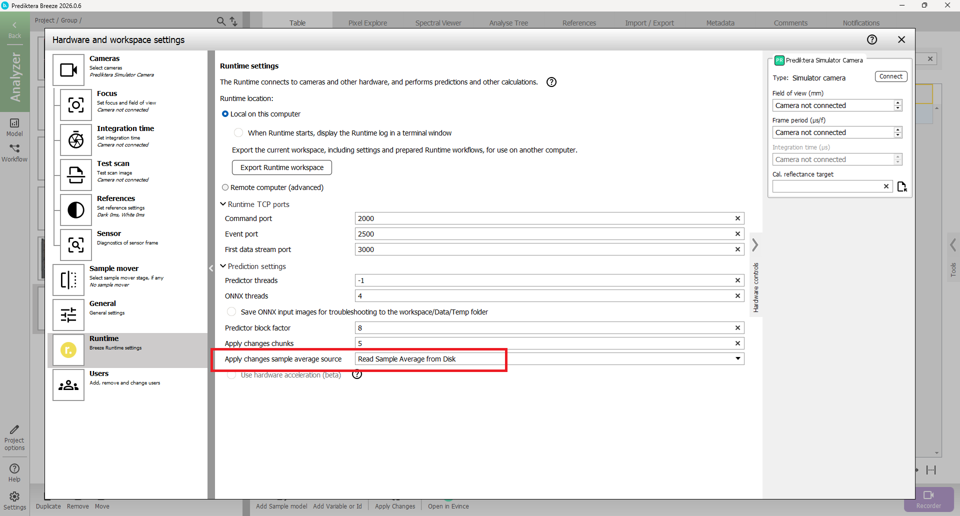
Task: Connect the Simulator camera
Action: (891, 76)
